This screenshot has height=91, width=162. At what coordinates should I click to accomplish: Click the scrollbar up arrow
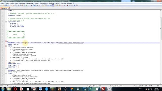point(161,11)
